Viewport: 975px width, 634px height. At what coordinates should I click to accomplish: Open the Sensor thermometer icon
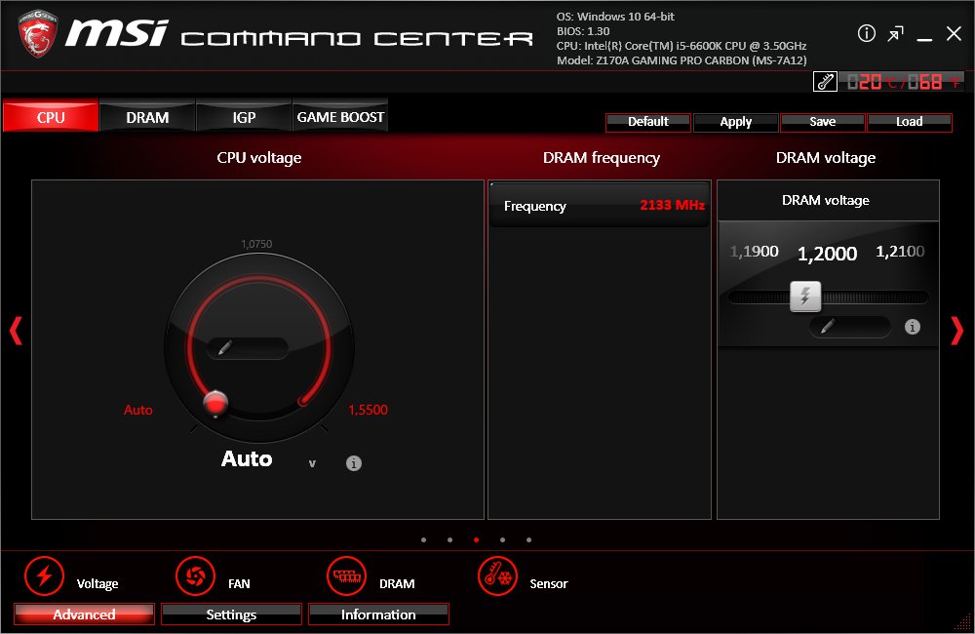tap(497, 576)
